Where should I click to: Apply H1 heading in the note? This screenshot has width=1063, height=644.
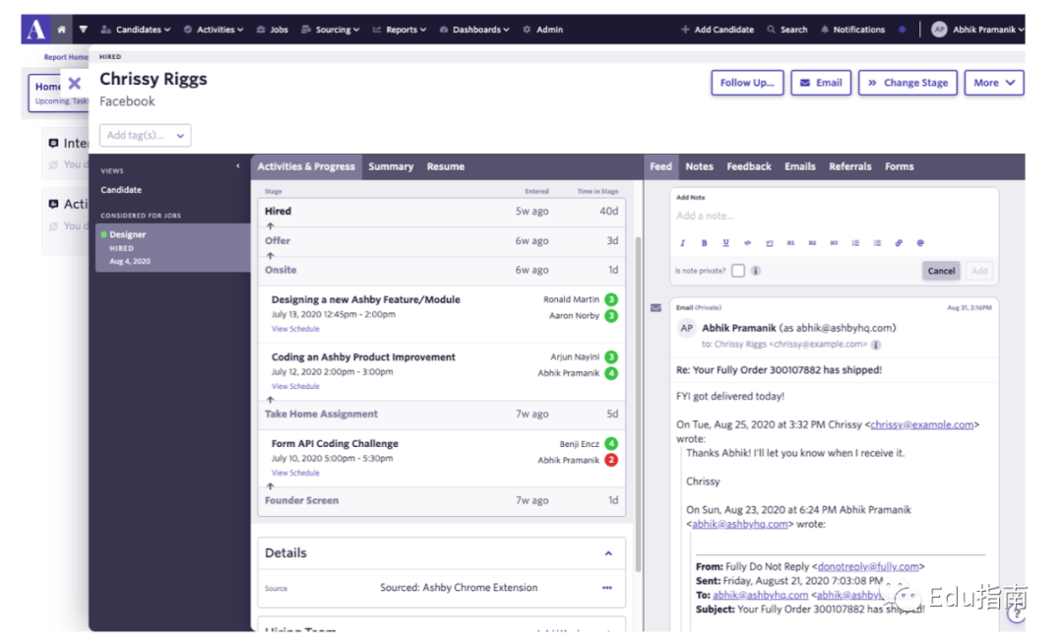pos(790,242)
